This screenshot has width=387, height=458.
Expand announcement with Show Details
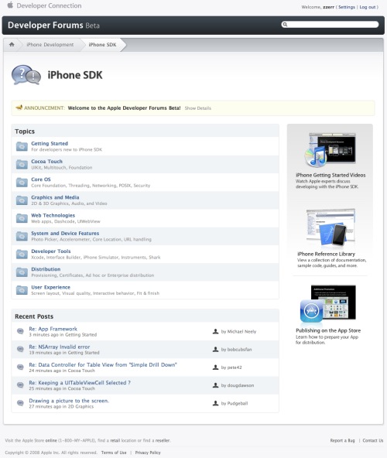198,108
